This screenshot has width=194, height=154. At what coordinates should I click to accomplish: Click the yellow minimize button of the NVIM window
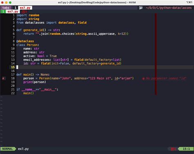(6, 2)
